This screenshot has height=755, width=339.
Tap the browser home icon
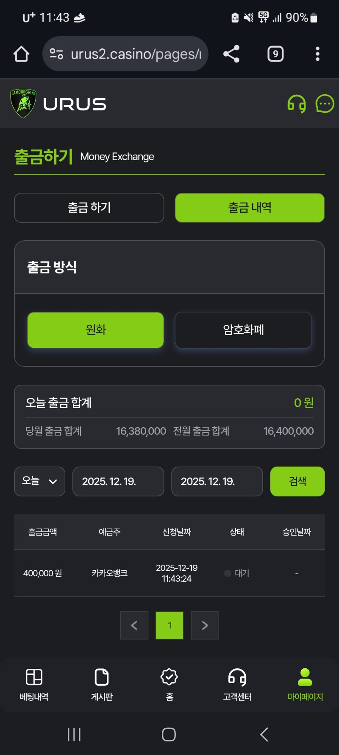(21, 54)
